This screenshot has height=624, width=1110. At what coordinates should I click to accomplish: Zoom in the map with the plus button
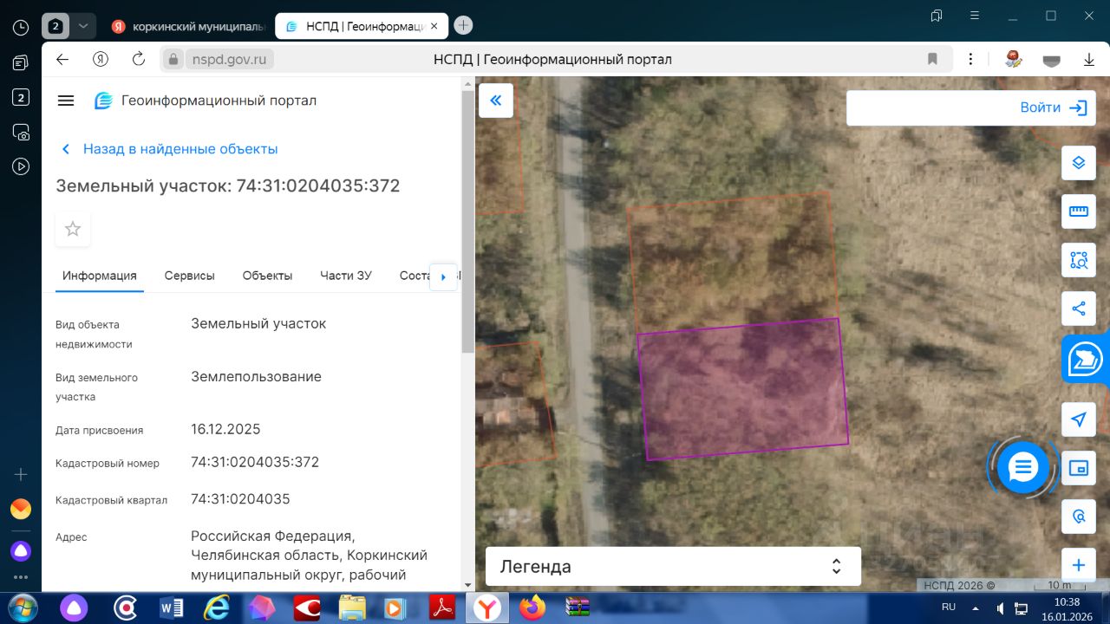(1079, 565)
